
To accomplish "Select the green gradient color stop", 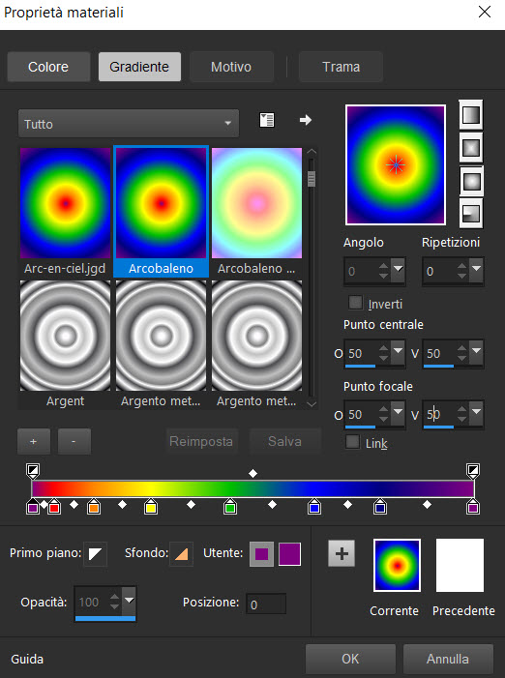I will (230, 507).
